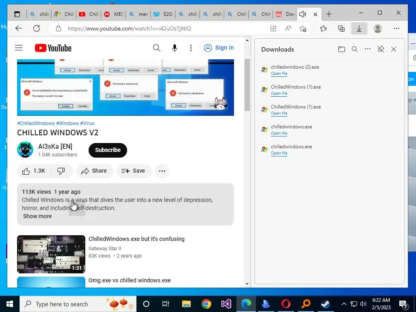Switch to the first chill search tab
Viewport: 416px width, 312px height.
pos(40,14)
